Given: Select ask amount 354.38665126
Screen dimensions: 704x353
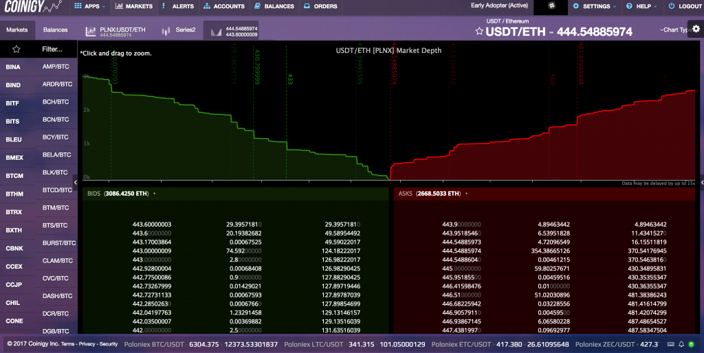Looking at the screenshot, I should [551, 251].
